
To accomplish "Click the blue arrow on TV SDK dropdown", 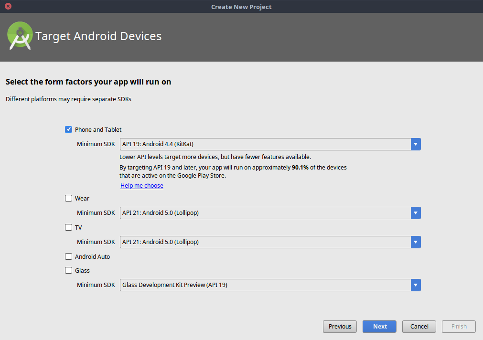I will point(415,242).
